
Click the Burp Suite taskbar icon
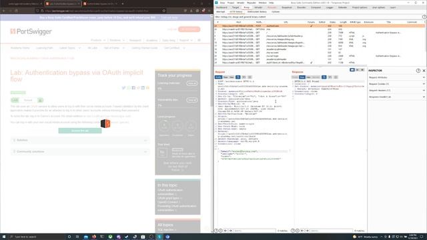click(159, 237)
